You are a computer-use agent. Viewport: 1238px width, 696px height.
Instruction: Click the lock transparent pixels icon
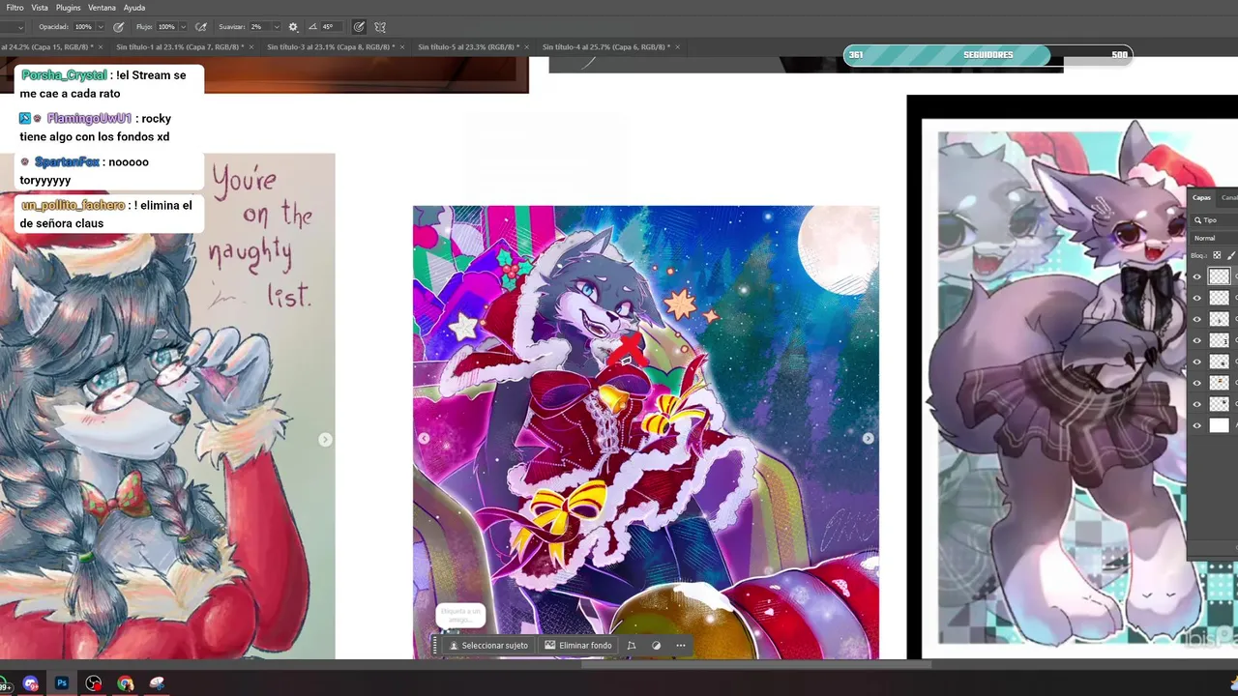point(1217,255)
